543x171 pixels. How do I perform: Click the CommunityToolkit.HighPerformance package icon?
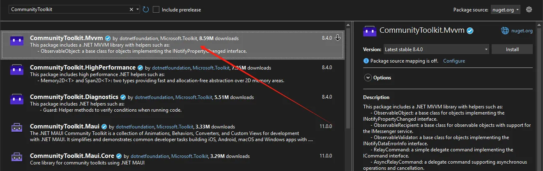(x=17, y=70)
